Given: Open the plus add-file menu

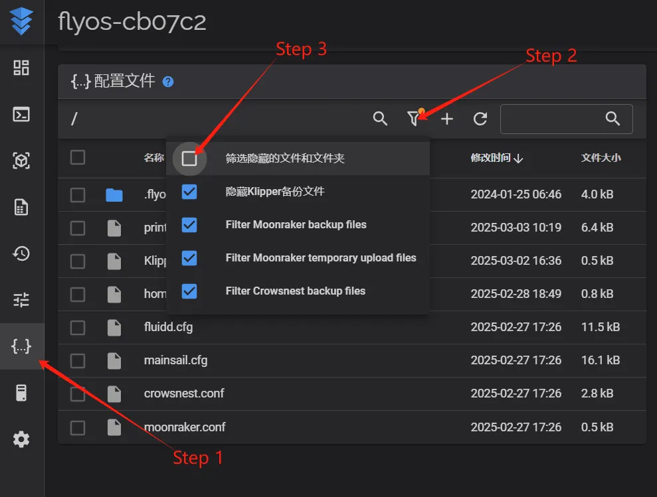Looking at the screenshot, I should tap(447, 119).
